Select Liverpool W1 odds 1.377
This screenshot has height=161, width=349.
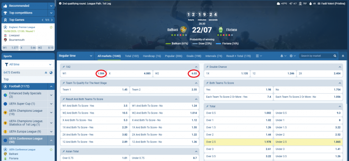[x=10, y=48]
